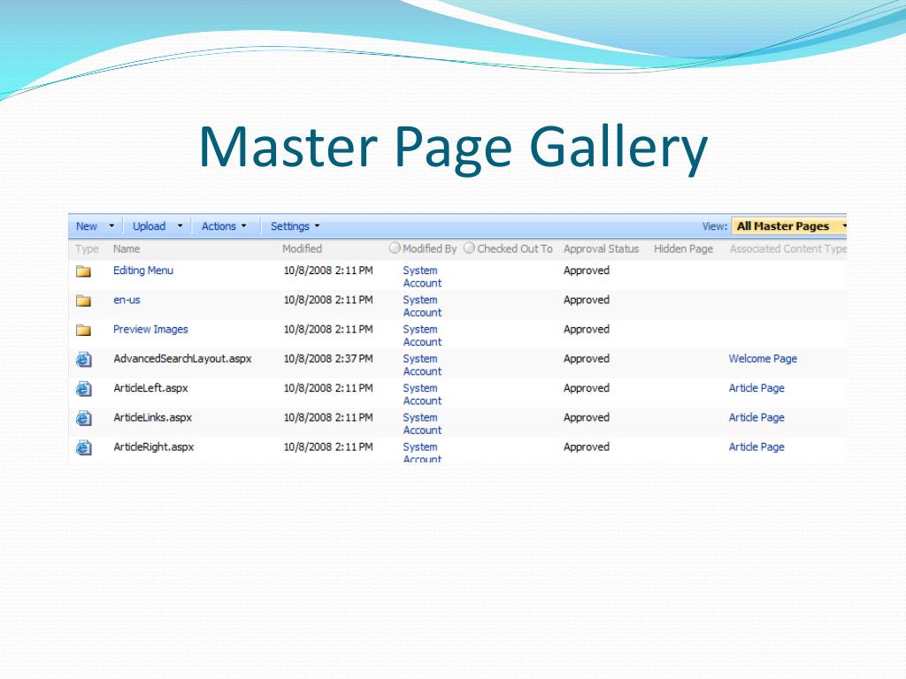Click Approved status in the Editing Menu row
Screen dimensions: 906x679
coord(587,271)
